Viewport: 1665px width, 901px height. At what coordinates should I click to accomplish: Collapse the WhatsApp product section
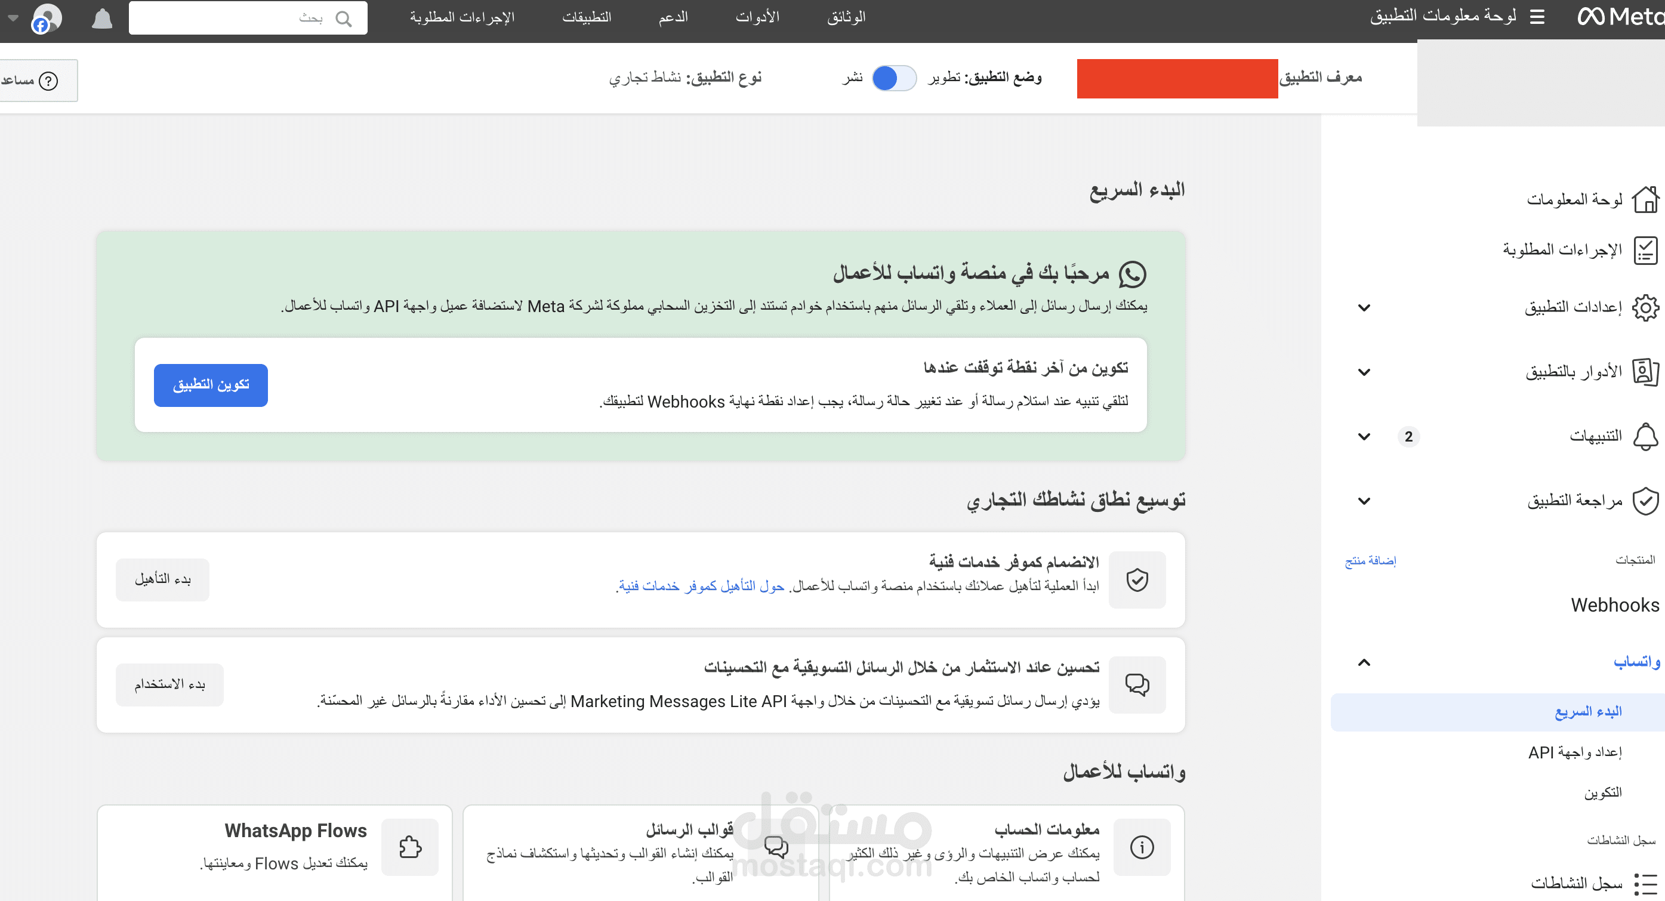1364,662
